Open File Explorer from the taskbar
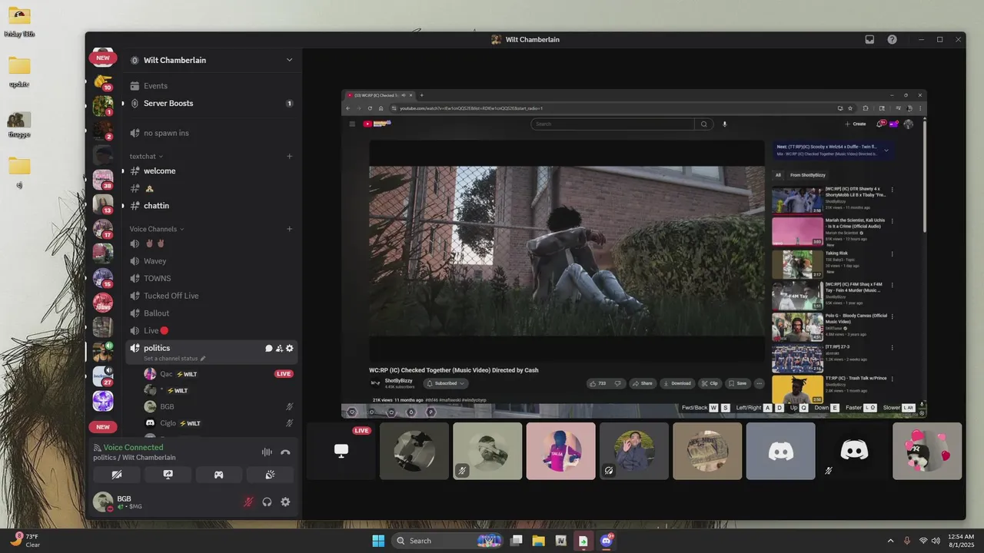The image size is (984, 553). [539, 541]
